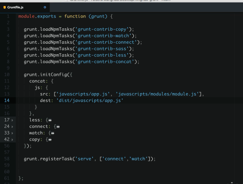The width and height of the screenshot is (243, 184).
Task: Expand the folded less block at line 17
Action: pyautogui.click(x=12, y=119)
